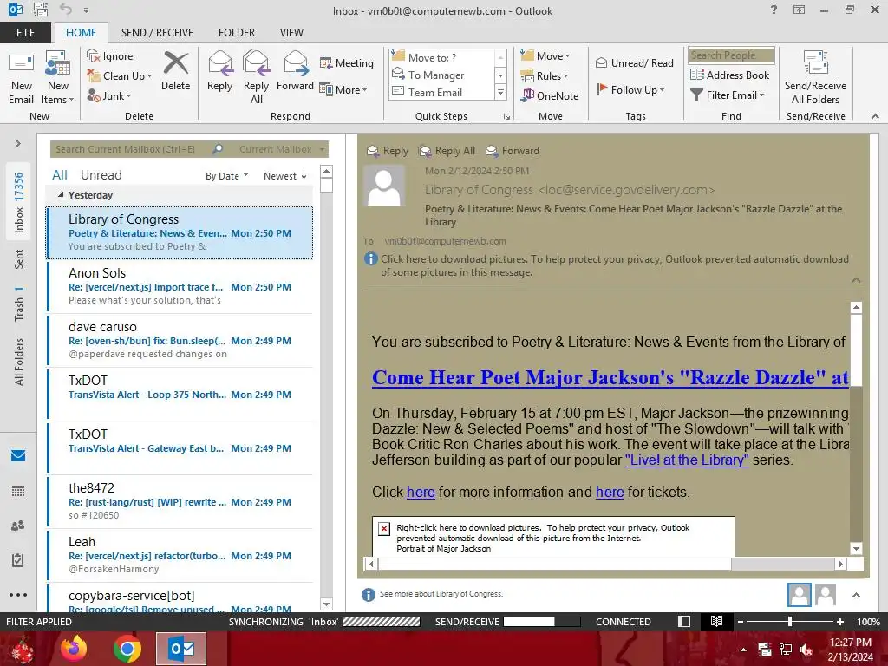The height and width of the screenshot is (666, 888).
Task: Open the Leah email
Action: (180, 556)
